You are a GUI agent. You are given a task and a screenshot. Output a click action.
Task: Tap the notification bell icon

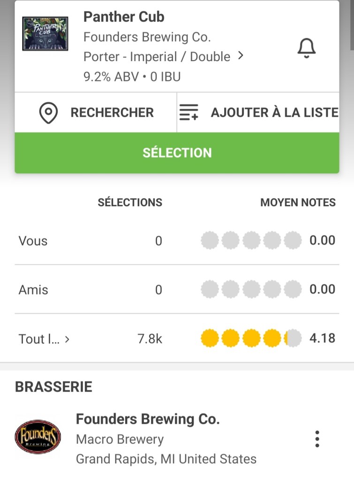coord(307,48)
